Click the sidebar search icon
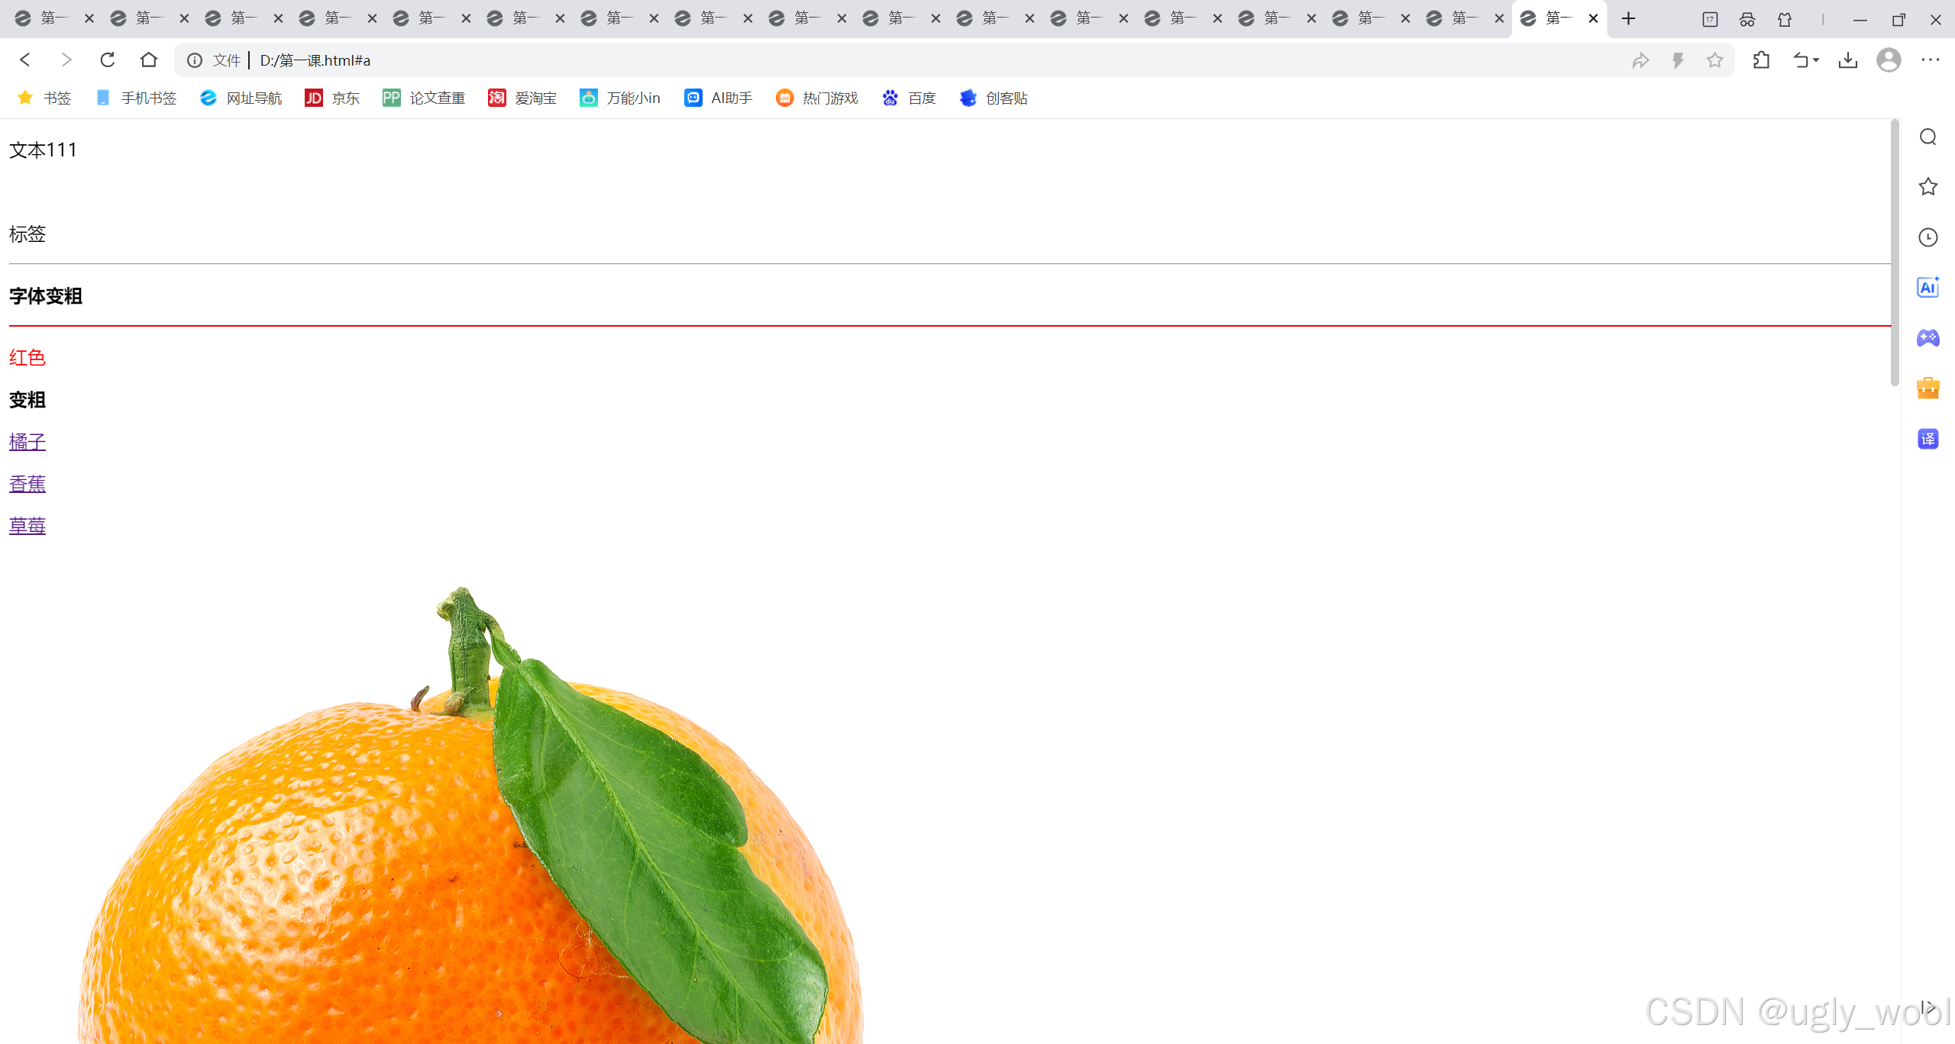 [1928, 137]
